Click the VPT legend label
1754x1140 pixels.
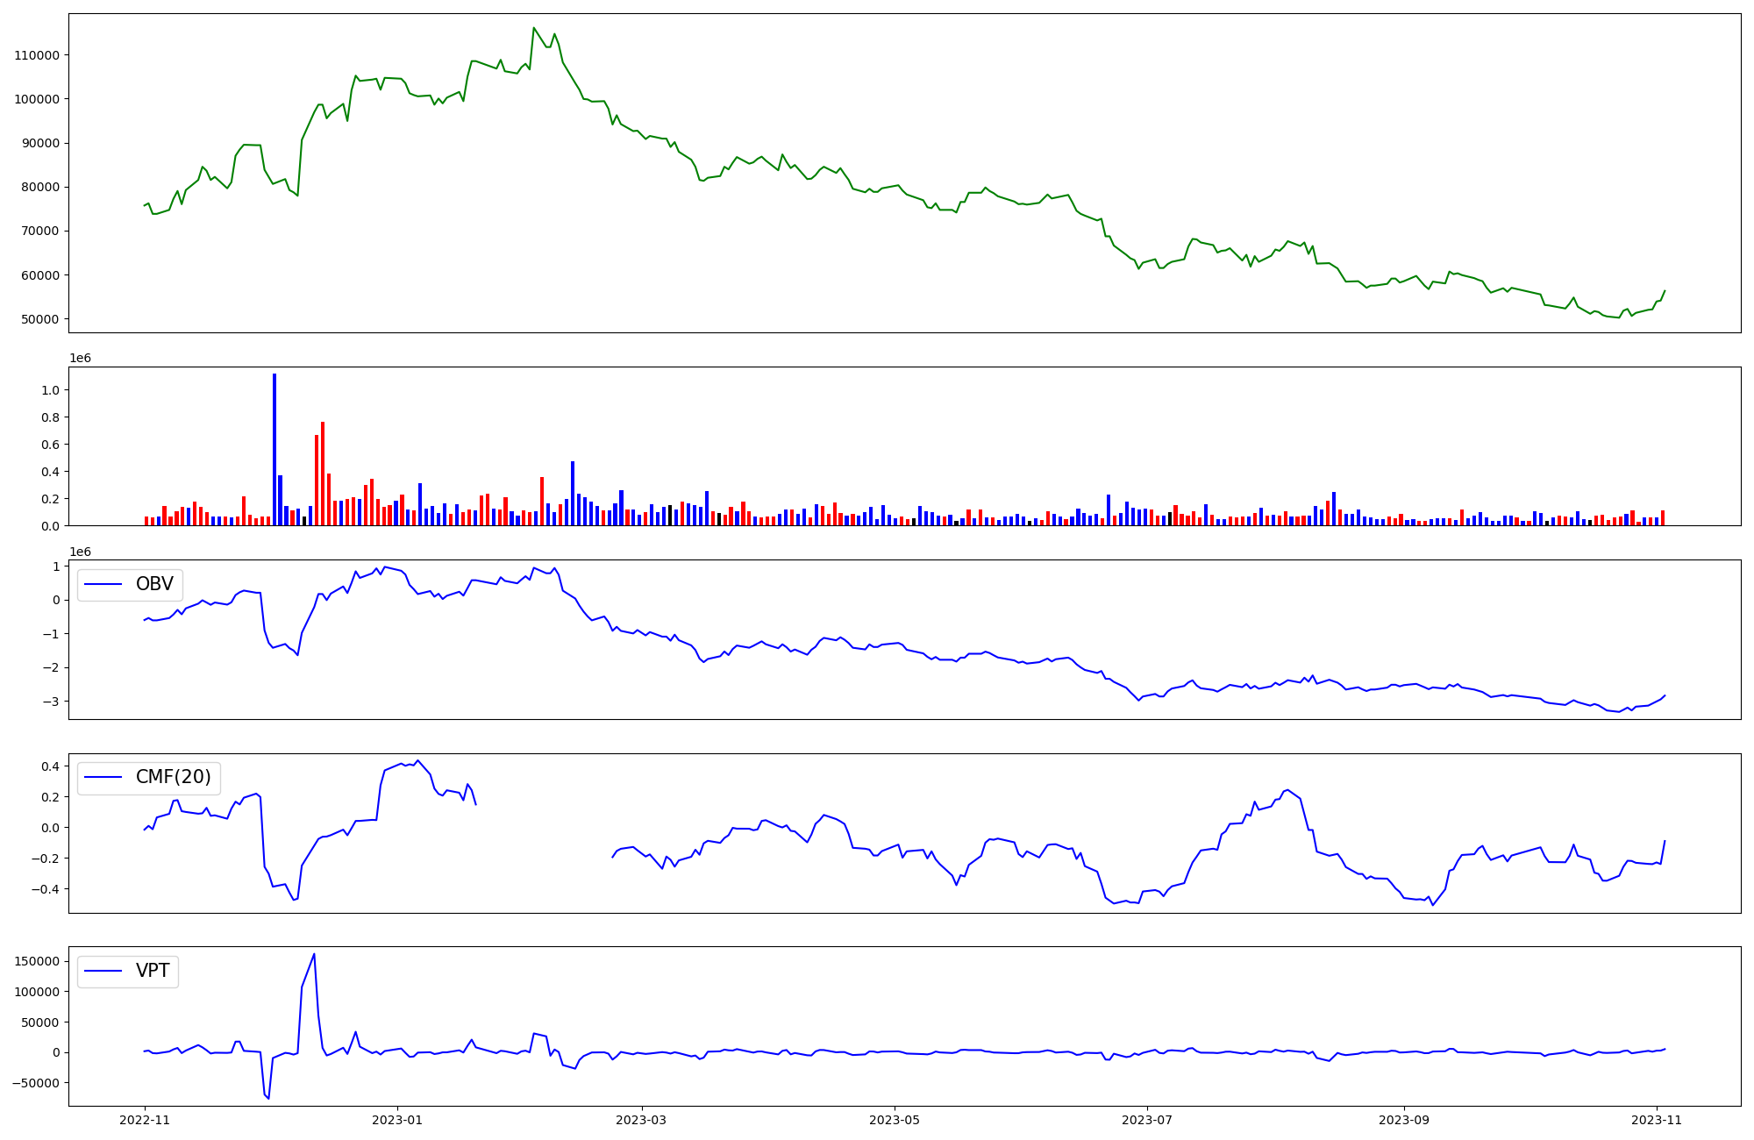[x=153, y=972]
